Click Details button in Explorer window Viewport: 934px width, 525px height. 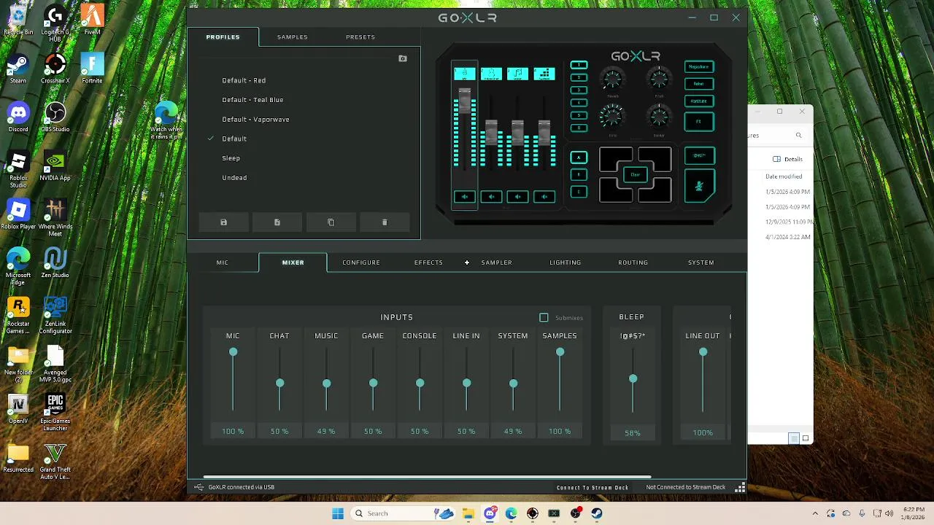788,159
